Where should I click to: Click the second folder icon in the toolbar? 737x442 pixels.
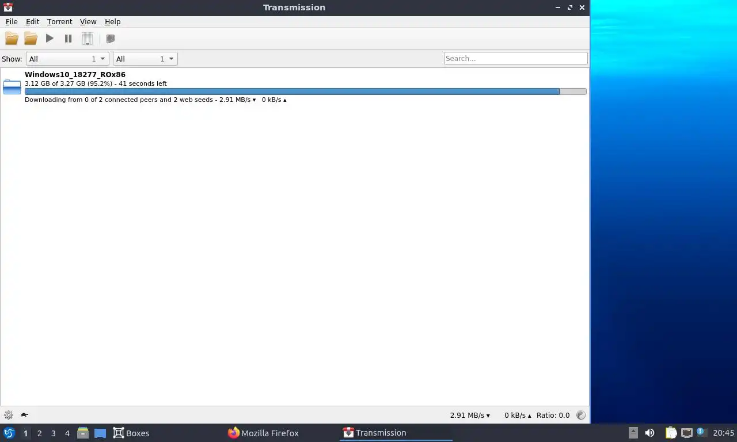point(31,39)
